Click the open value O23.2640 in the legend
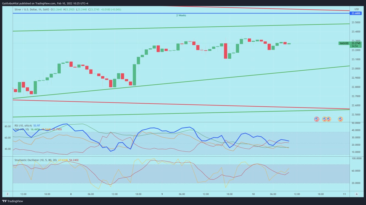The width and height of the screenshot is (366, 205). [x=56, y=9]
